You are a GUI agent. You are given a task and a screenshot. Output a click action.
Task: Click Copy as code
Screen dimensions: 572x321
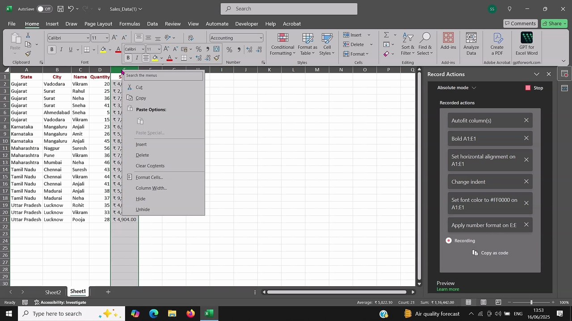point(490,253)
